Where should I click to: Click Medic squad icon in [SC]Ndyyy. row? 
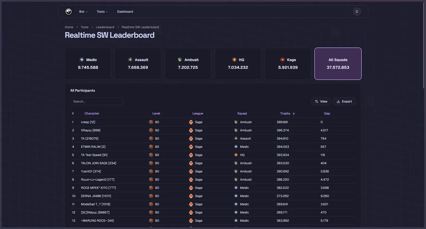[x=236, y=212]
